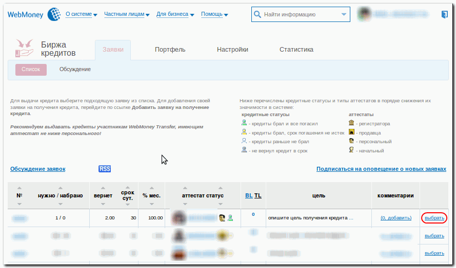The height and width of the screenshot is (268, 456).
Task: Switch to the Портфель tab
Action: tap(170, 50)
